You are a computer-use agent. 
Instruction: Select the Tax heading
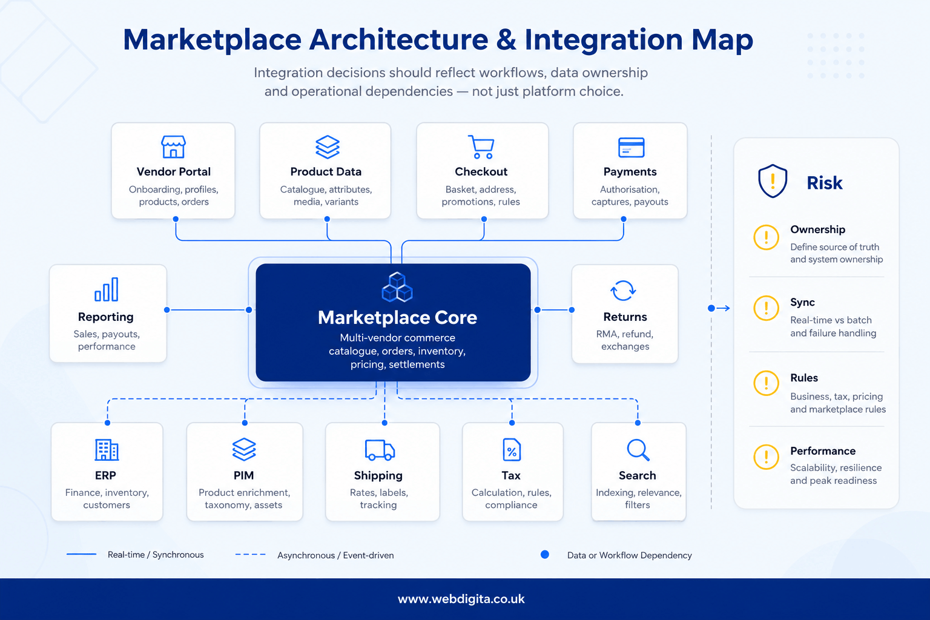[x=511, y=476]
